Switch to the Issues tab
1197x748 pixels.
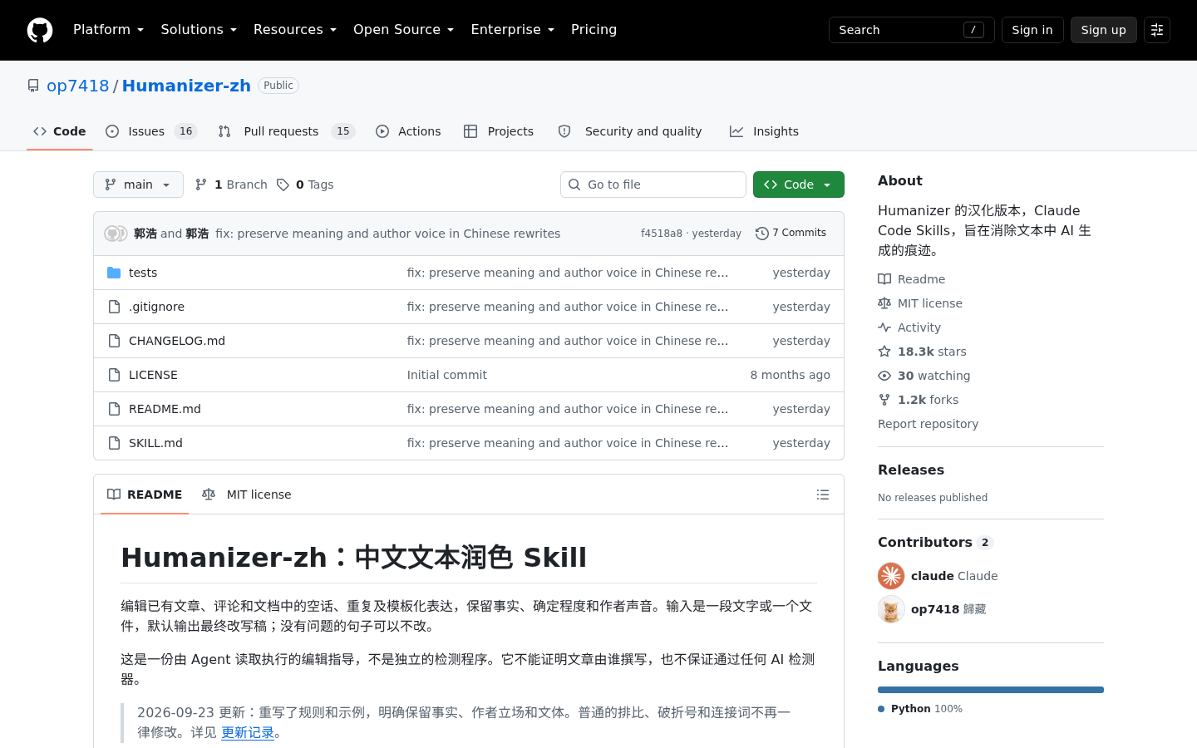point(151,131)
